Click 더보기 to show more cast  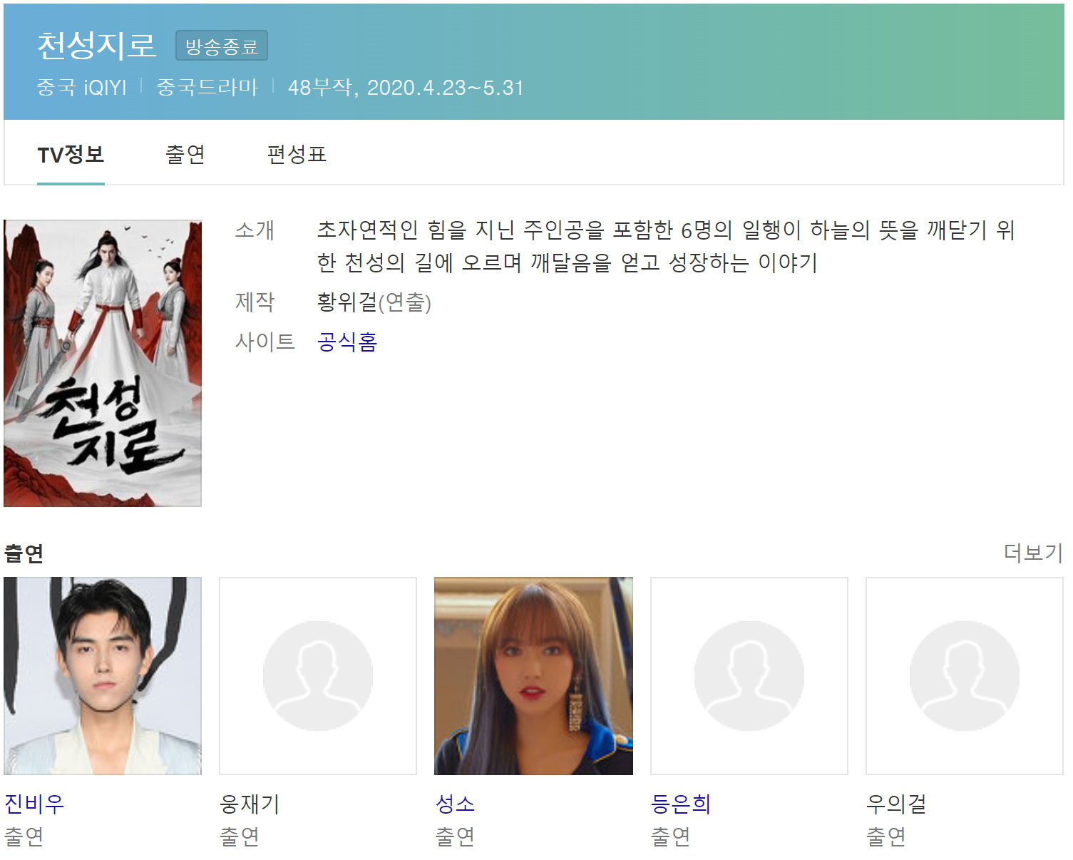pyautogui.click(x=1033, y=552)
